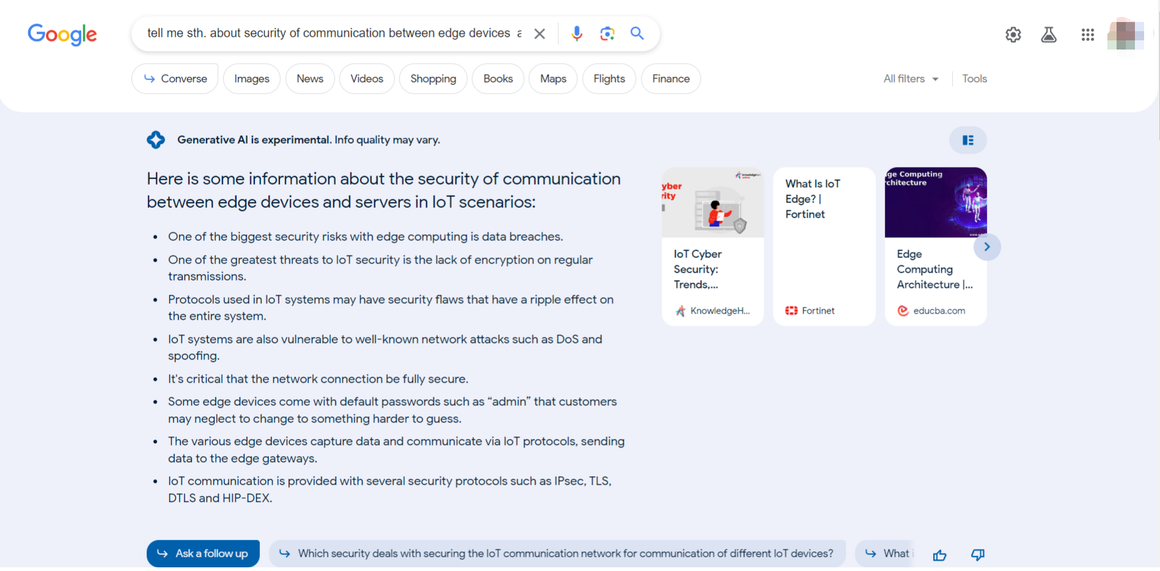This screenshot has width=1160, height=571.
Task: Give thumbs down feedback
Action: tap(978, 555)
